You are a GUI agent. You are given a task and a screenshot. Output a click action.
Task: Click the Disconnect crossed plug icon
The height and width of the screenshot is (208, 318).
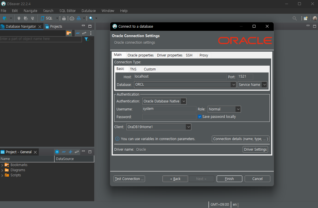pos(33,18)
